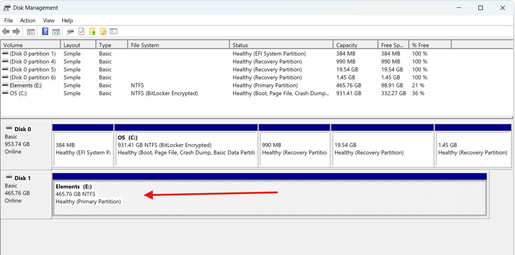Sort by the Layout column header
The width and height of the screenshot is (515, 255).
click(x=78, y=45)
